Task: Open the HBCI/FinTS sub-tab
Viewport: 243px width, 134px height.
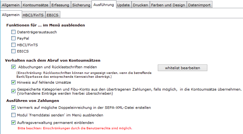Action: [33, 15]
